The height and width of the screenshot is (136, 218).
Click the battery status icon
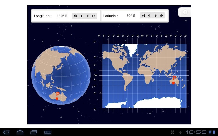[x=214, y=132]
